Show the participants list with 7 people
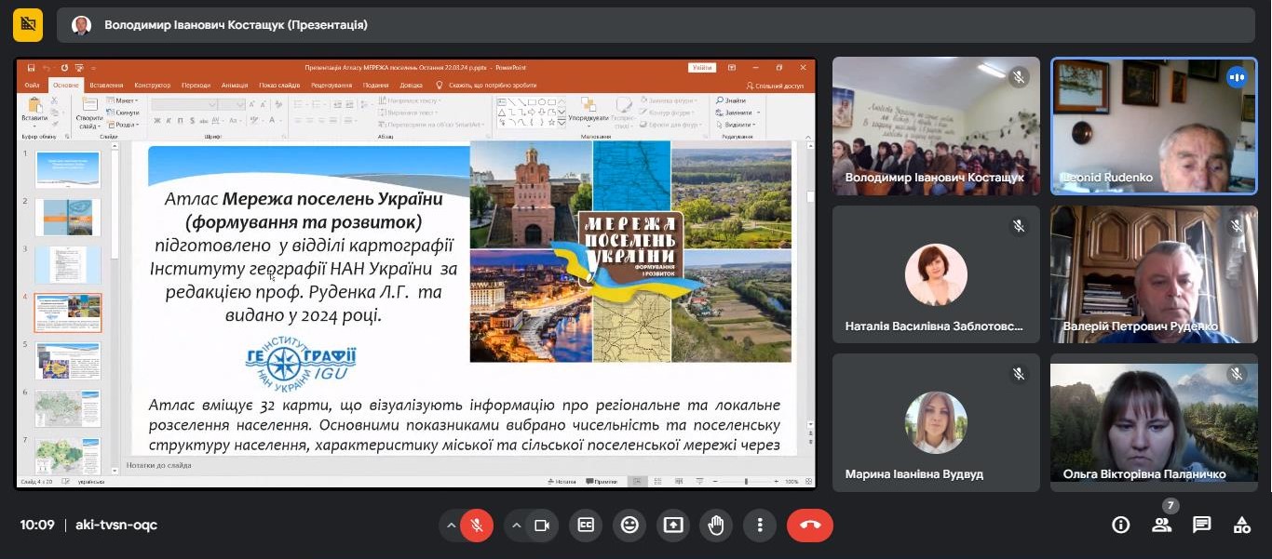The width and height of the screenshot is (1272, 559). (x=1161, y=526)
